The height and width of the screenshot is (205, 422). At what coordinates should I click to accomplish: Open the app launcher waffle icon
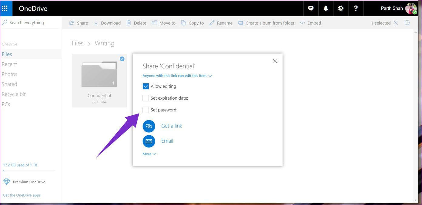(x=5, y=8)
